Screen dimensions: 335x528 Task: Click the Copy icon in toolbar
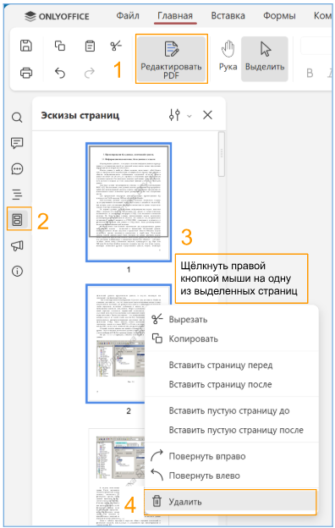(60, 46)
